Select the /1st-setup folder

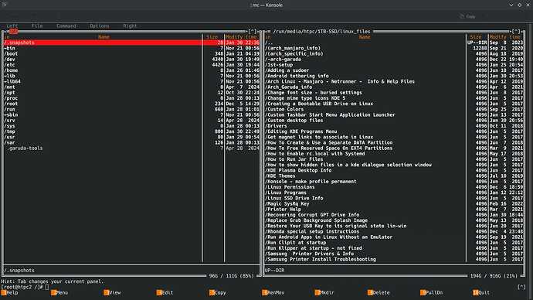pos(394,65)
